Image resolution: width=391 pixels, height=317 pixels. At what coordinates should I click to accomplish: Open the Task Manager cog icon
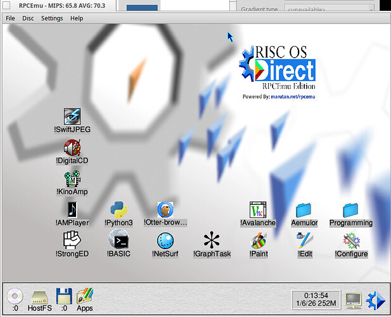376,301
